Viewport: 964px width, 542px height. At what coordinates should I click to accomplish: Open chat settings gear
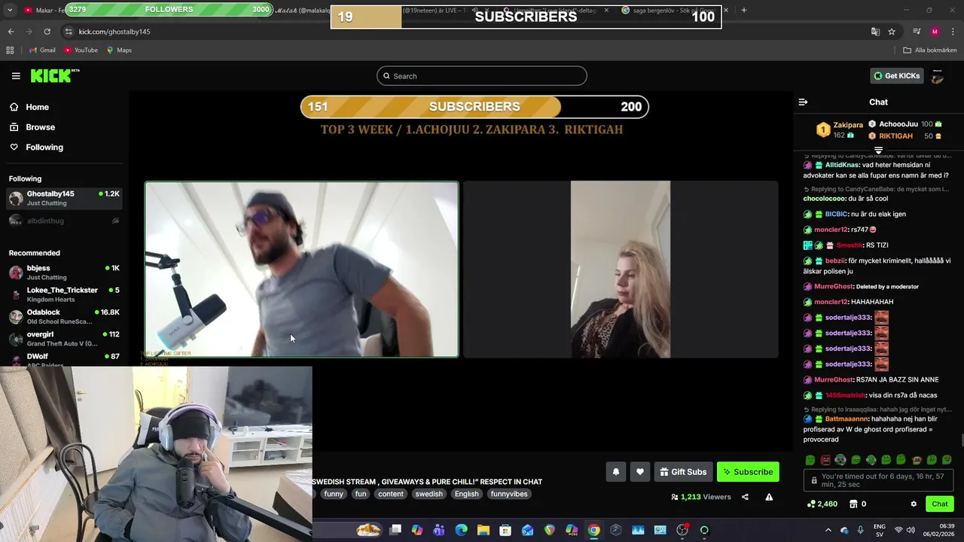coord(914,504)
